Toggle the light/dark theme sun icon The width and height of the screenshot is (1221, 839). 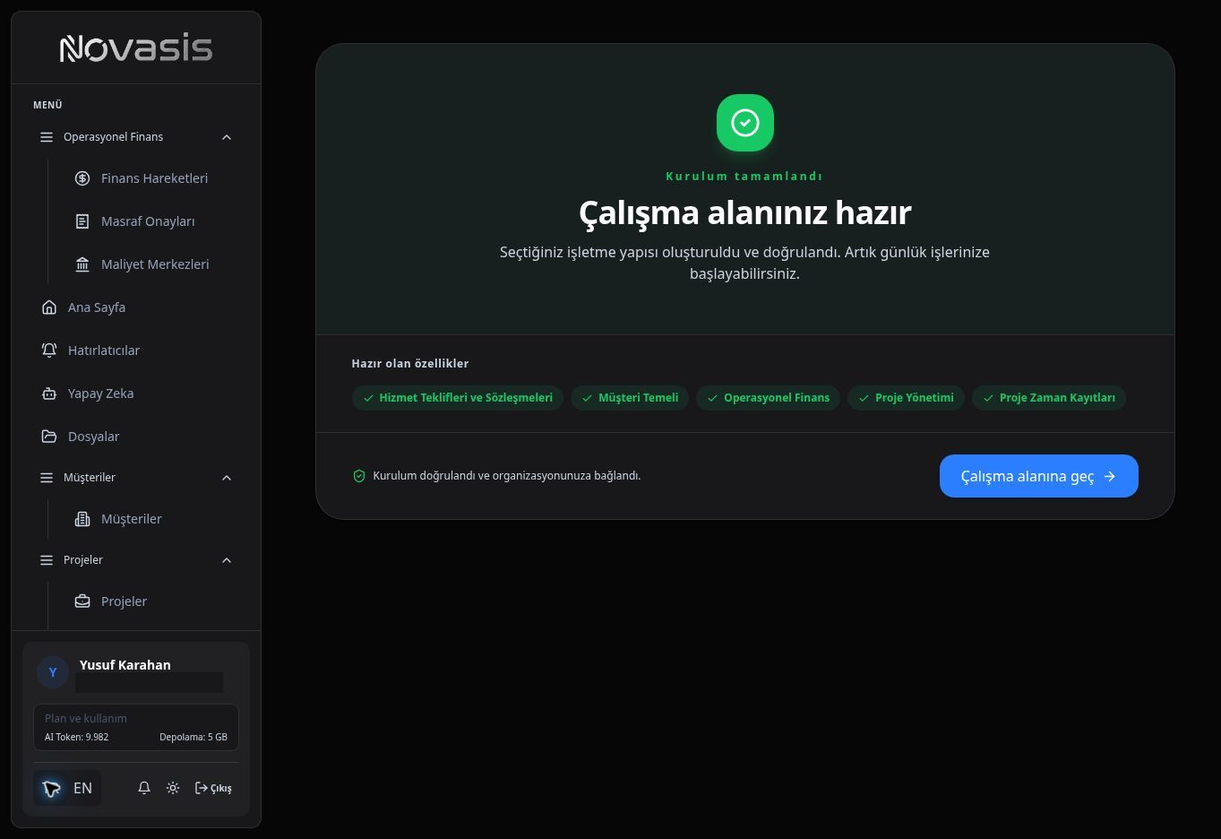click(173, 788)
